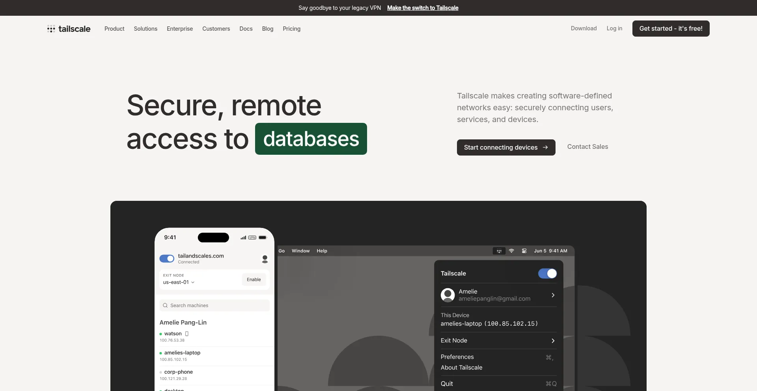
Task: Turn off the Tailscale switch in the desktop panel
Action: point(547,274)
